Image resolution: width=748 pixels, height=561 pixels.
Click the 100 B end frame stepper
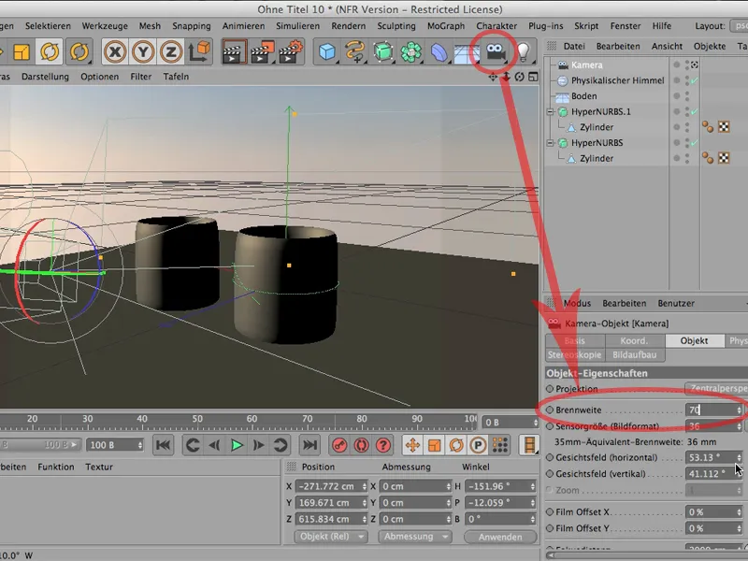[139, 445]
